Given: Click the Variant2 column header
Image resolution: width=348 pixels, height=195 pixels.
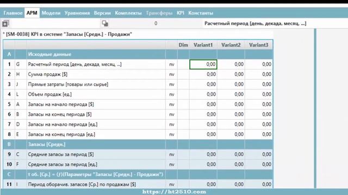Looking at the screenshot, I should pos(231,45).
